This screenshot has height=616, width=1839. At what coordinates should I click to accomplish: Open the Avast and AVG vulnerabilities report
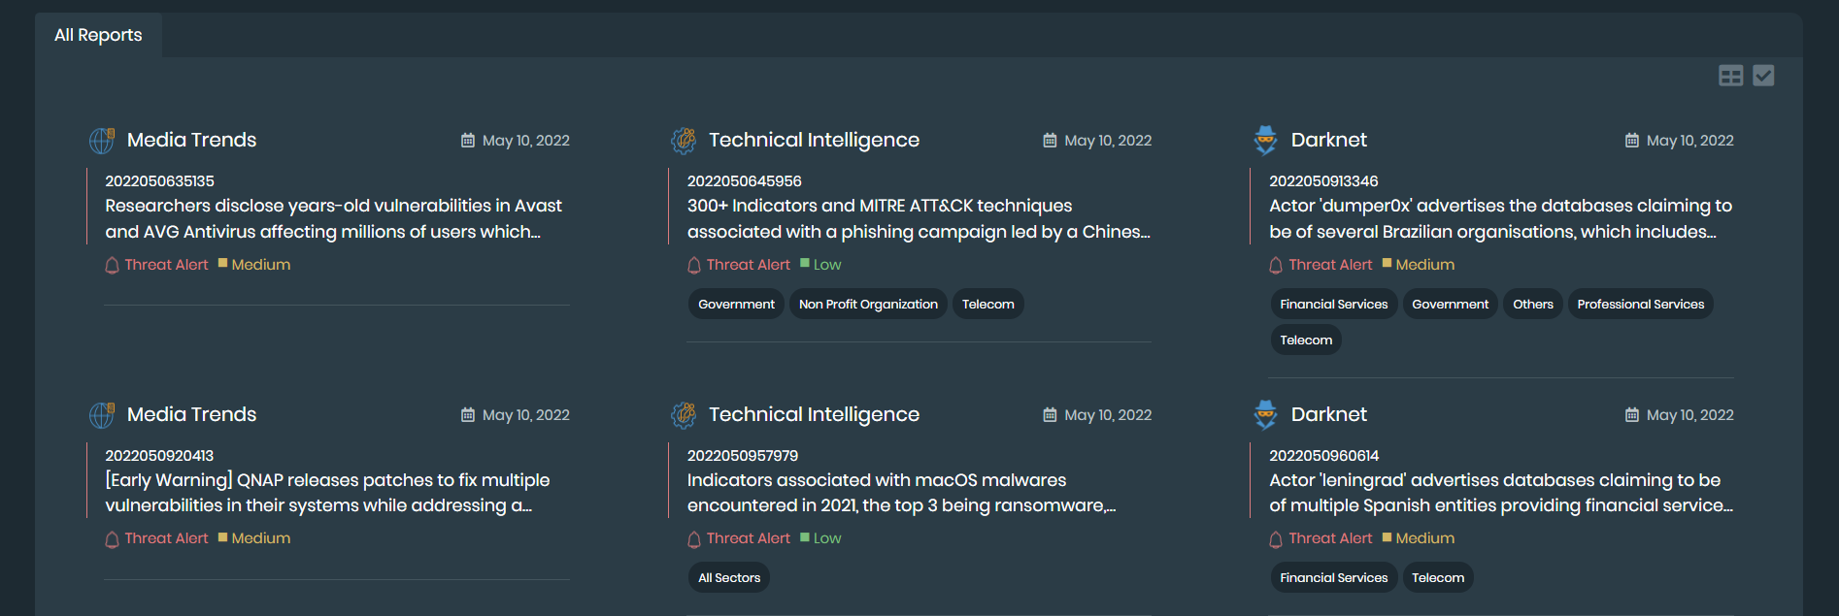pos(333,218)
